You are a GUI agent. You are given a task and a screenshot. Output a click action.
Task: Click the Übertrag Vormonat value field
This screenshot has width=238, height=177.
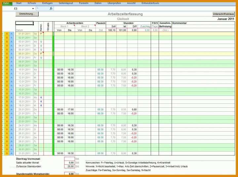point(69,159)
